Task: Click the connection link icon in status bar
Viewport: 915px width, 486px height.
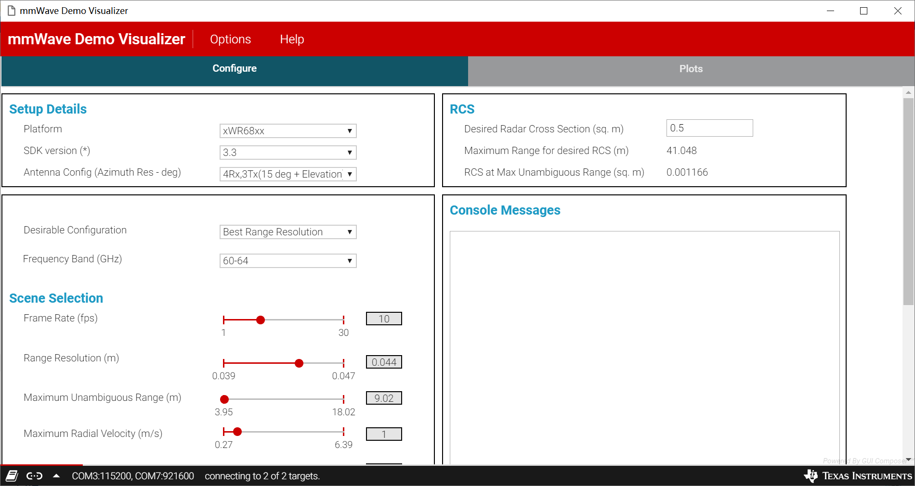Action: [34, 476]
